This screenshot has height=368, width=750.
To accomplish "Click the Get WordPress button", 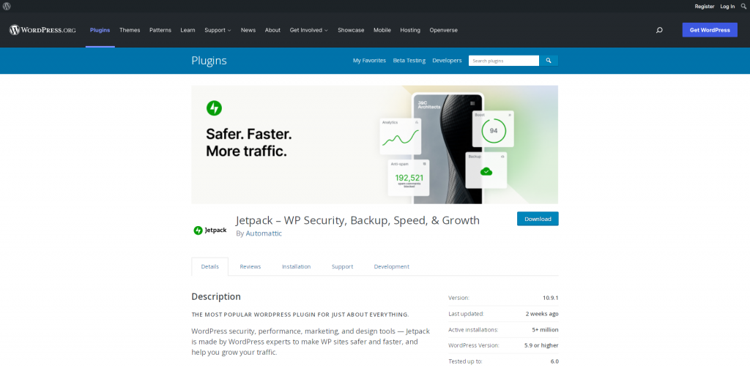I will click(710, 30).
